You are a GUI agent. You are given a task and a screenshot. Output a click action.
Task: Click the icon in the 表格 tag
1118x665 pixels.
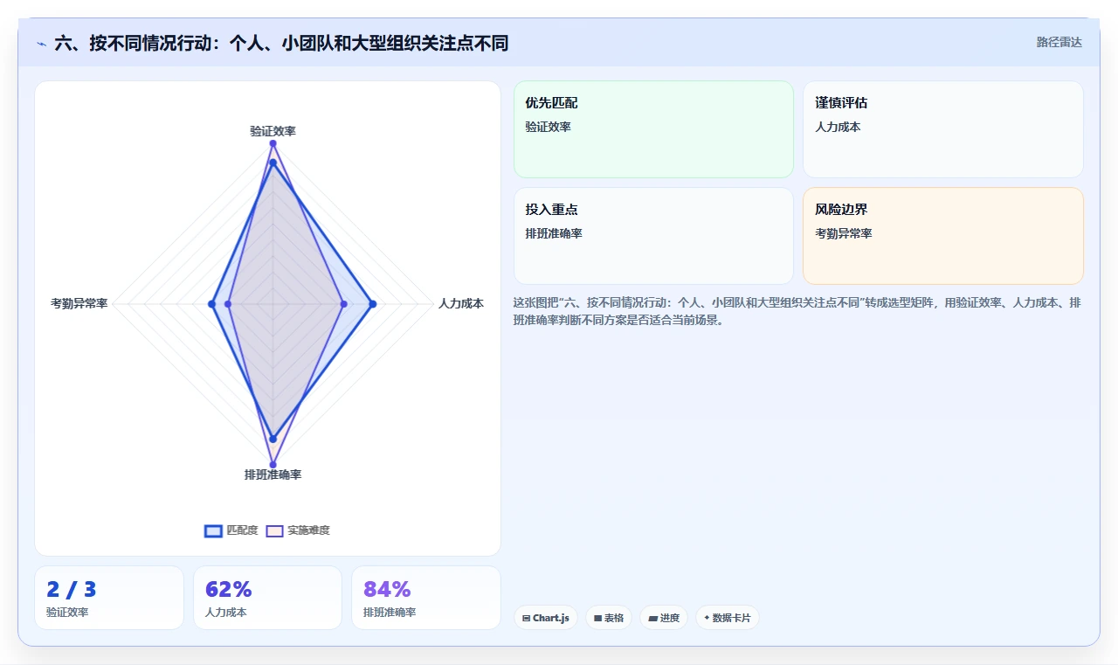coord(597,618)
